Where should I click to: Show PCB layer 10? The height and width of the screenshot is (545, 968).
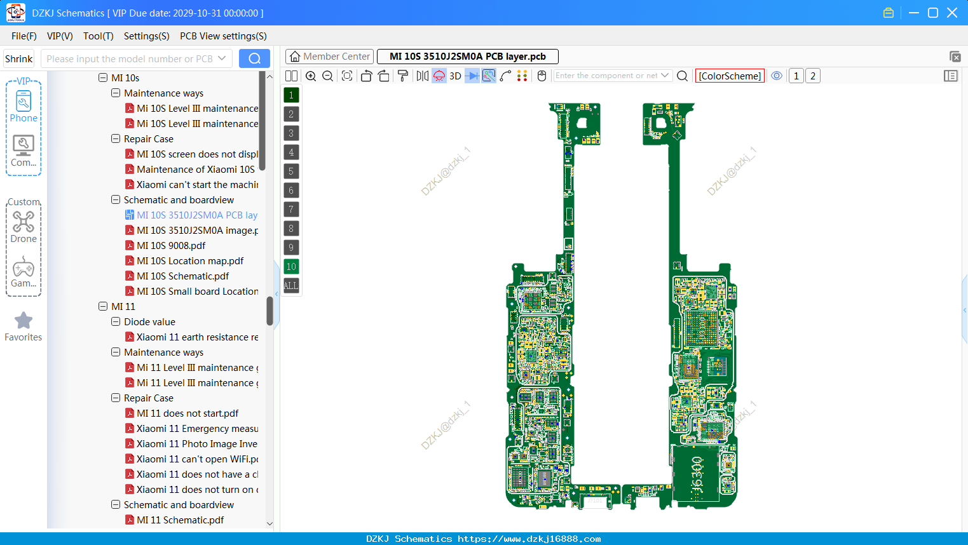pyautogui.click(x=291, y=267)
